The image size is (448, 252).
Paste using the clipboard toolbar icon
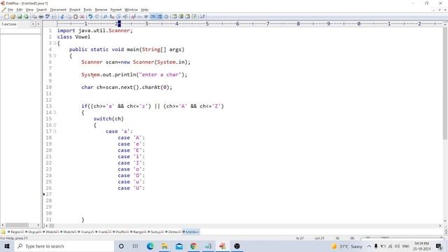click(76, 17)
